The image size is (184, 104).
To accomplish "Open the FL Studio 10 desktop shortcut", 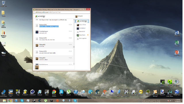I will click(25, 93).
